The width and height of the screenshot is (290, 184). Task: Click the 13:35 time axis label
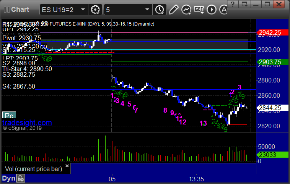coord(196,179)
